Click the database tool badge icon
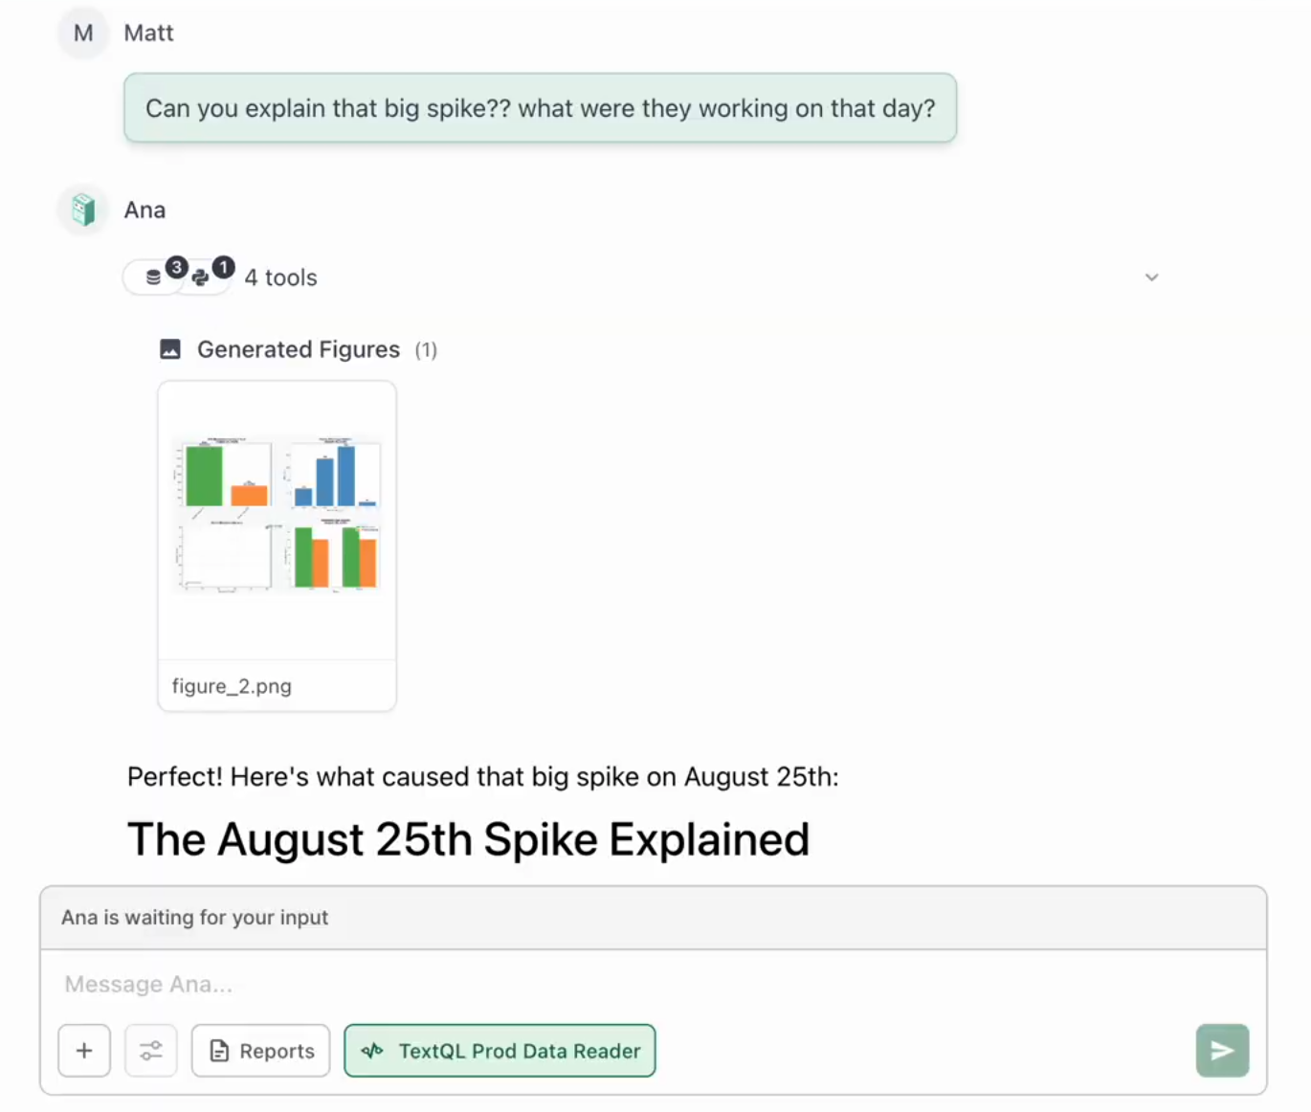 click(x=154, y=278)
